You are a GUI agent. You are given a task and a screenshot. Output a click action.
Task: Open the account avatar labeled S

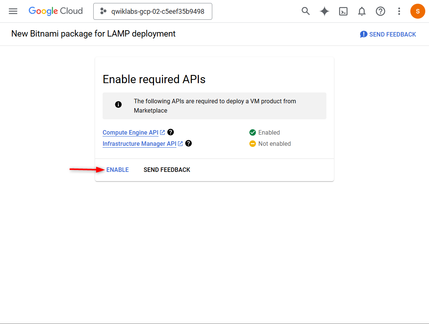point(417,11)
